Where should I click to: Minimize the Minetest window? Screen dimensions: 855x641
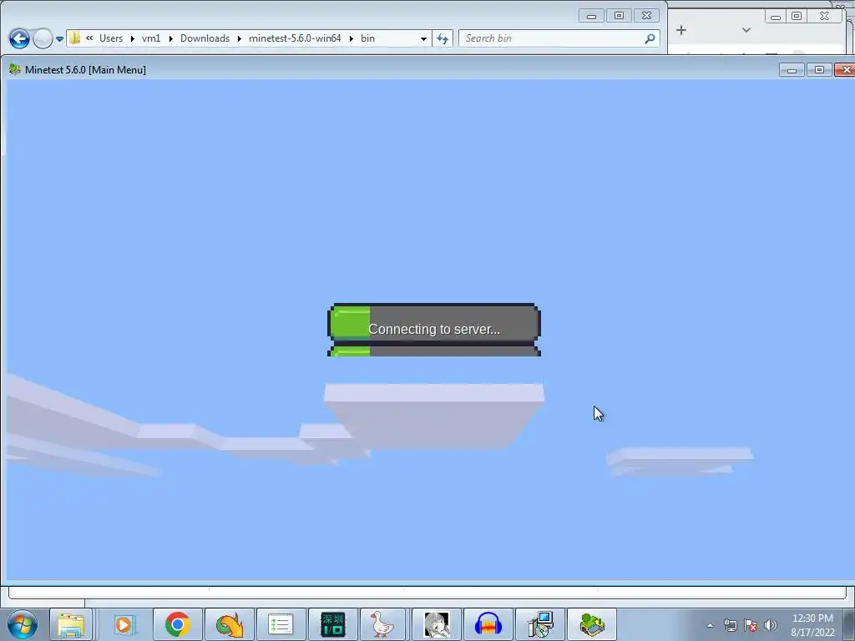pos(792,70)
